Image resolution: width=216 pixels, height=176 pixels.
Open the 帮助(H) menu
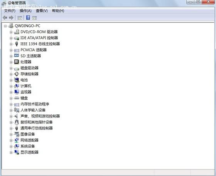(x=58, y=11)
